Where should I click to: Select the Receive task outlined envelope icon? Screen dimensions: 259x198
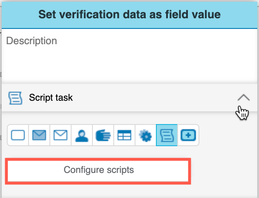click(60, 136)
